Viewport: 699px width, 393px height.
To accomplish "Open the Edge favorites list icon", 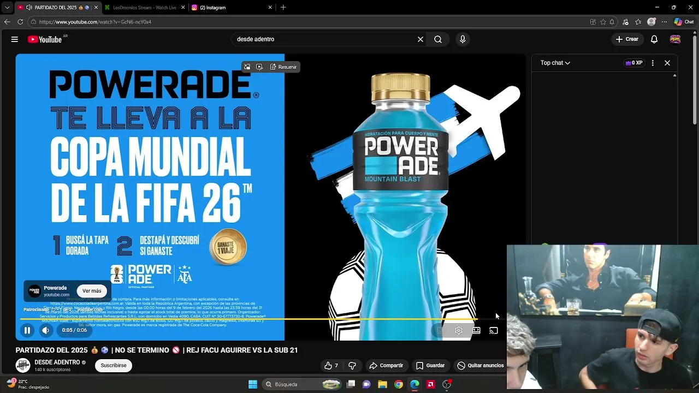I will 638,22.
